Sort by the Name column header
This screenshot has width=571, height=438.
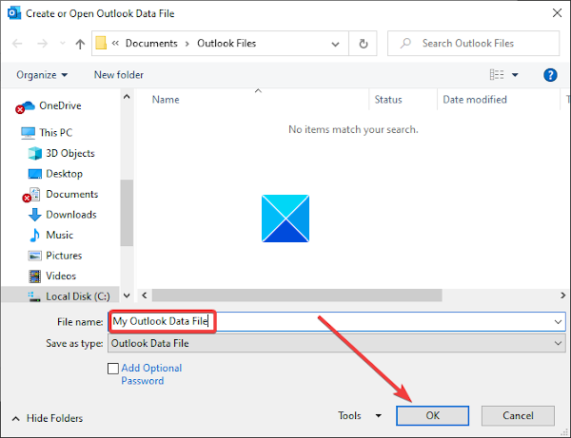[x=166, y=100]
